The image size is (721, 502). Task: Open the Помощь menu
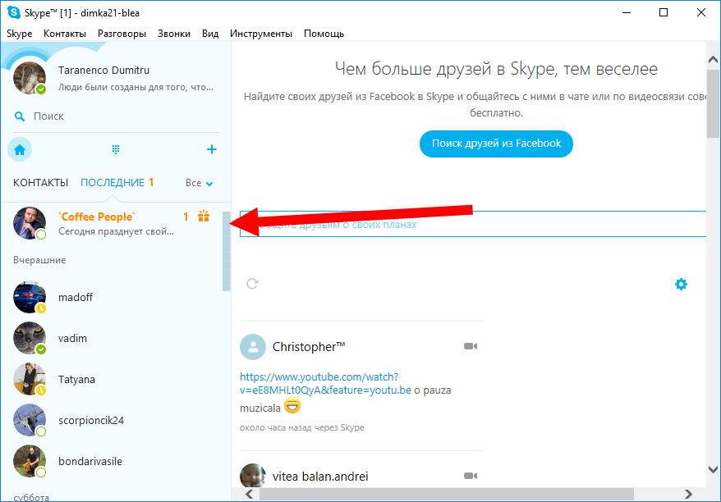[324, 34]
